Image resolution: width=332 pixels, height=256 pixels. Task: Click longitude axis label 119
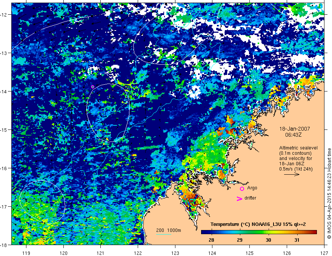point(26,253)
